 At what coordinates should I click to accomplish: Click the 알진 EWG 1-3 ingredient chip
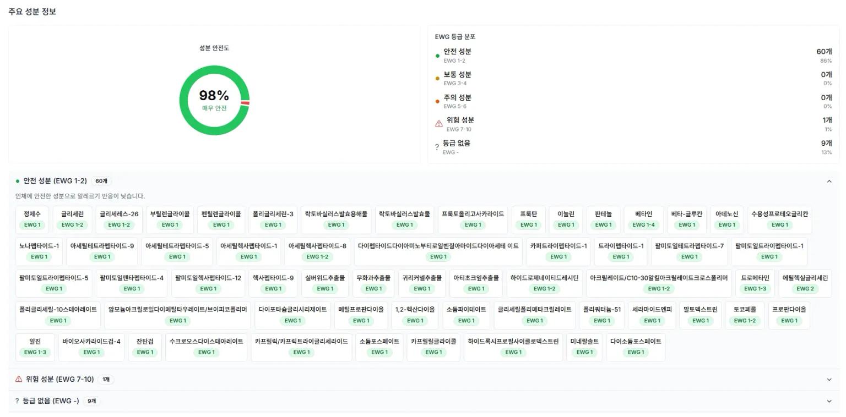pos(35,347)
